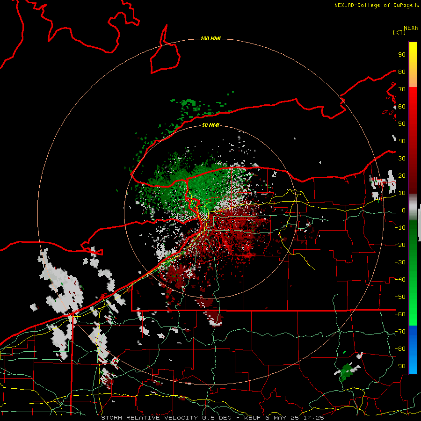This screenshot has width=421, height=421.
Task: Click the 50 value on the velocity scale
Action: (x=402, y=124)
